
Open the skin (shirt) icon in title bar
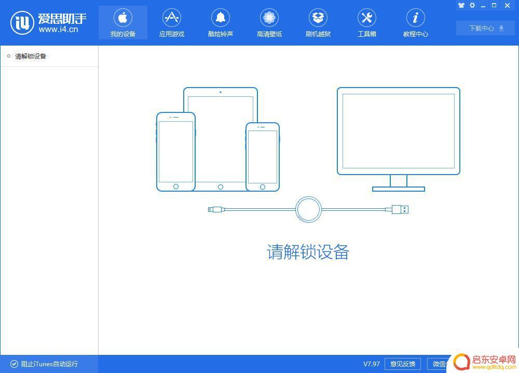(x=461, y=5)
